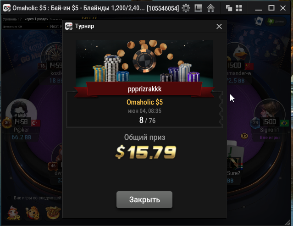This screenshot has height=226, width=293.
Task: Launch the crowned cat 3D mini-game icon
Action: [x=33, y=213]
